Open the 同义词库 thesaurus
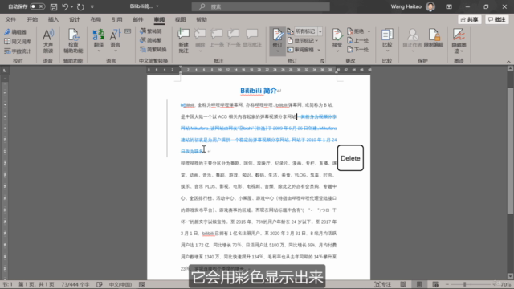 18,41
